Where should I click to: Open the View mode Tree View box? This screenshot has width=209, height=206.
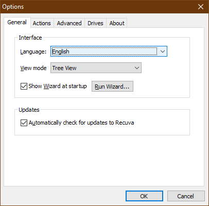(x=96, y=68)
